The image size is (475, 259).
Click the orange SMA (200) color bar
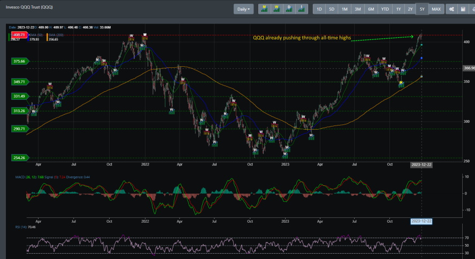click(x=47, y=37)
